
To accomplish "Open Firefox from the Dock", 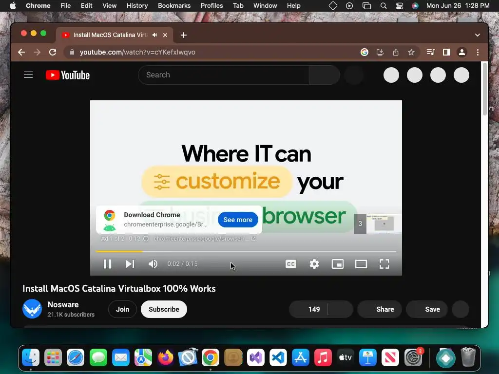I will (x=166, y=357).
